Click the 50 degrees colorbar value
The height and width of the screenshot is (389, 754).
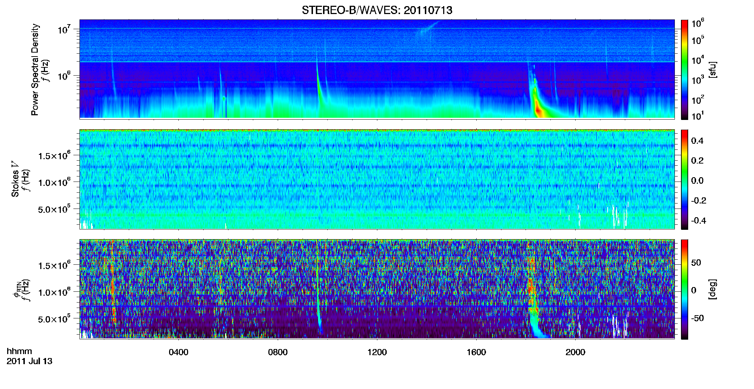pyautogui.click(x=696, y=263)
